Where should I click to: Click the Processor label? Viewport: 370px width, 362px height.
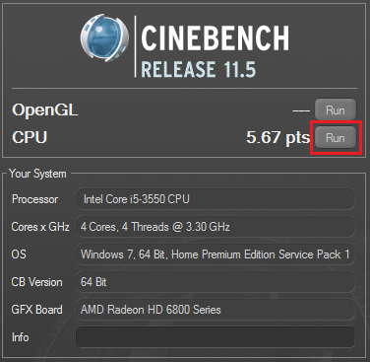tap(34, 199)
